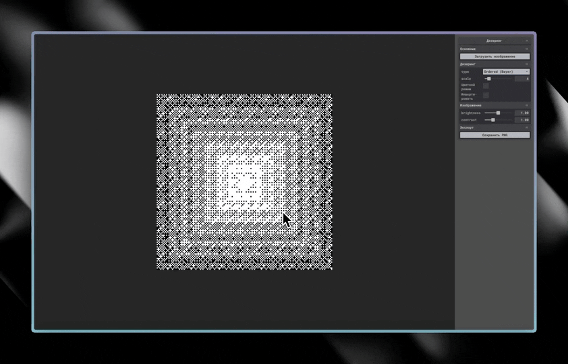Toggle the Инвертировать checkbox
Screen dimensions: 568x364
[486, 95]
